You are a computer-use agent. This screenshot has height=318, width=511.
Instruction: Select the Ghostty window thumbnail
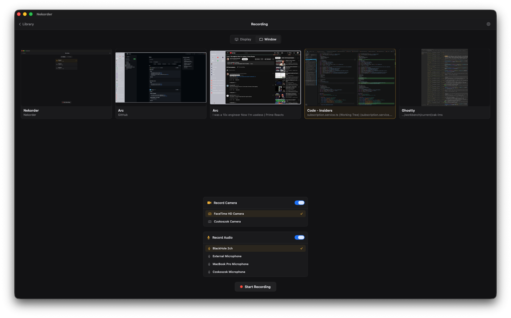(x=444, y=78)
